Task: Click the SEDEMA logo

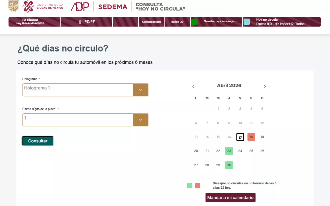Action: [113, 7]
